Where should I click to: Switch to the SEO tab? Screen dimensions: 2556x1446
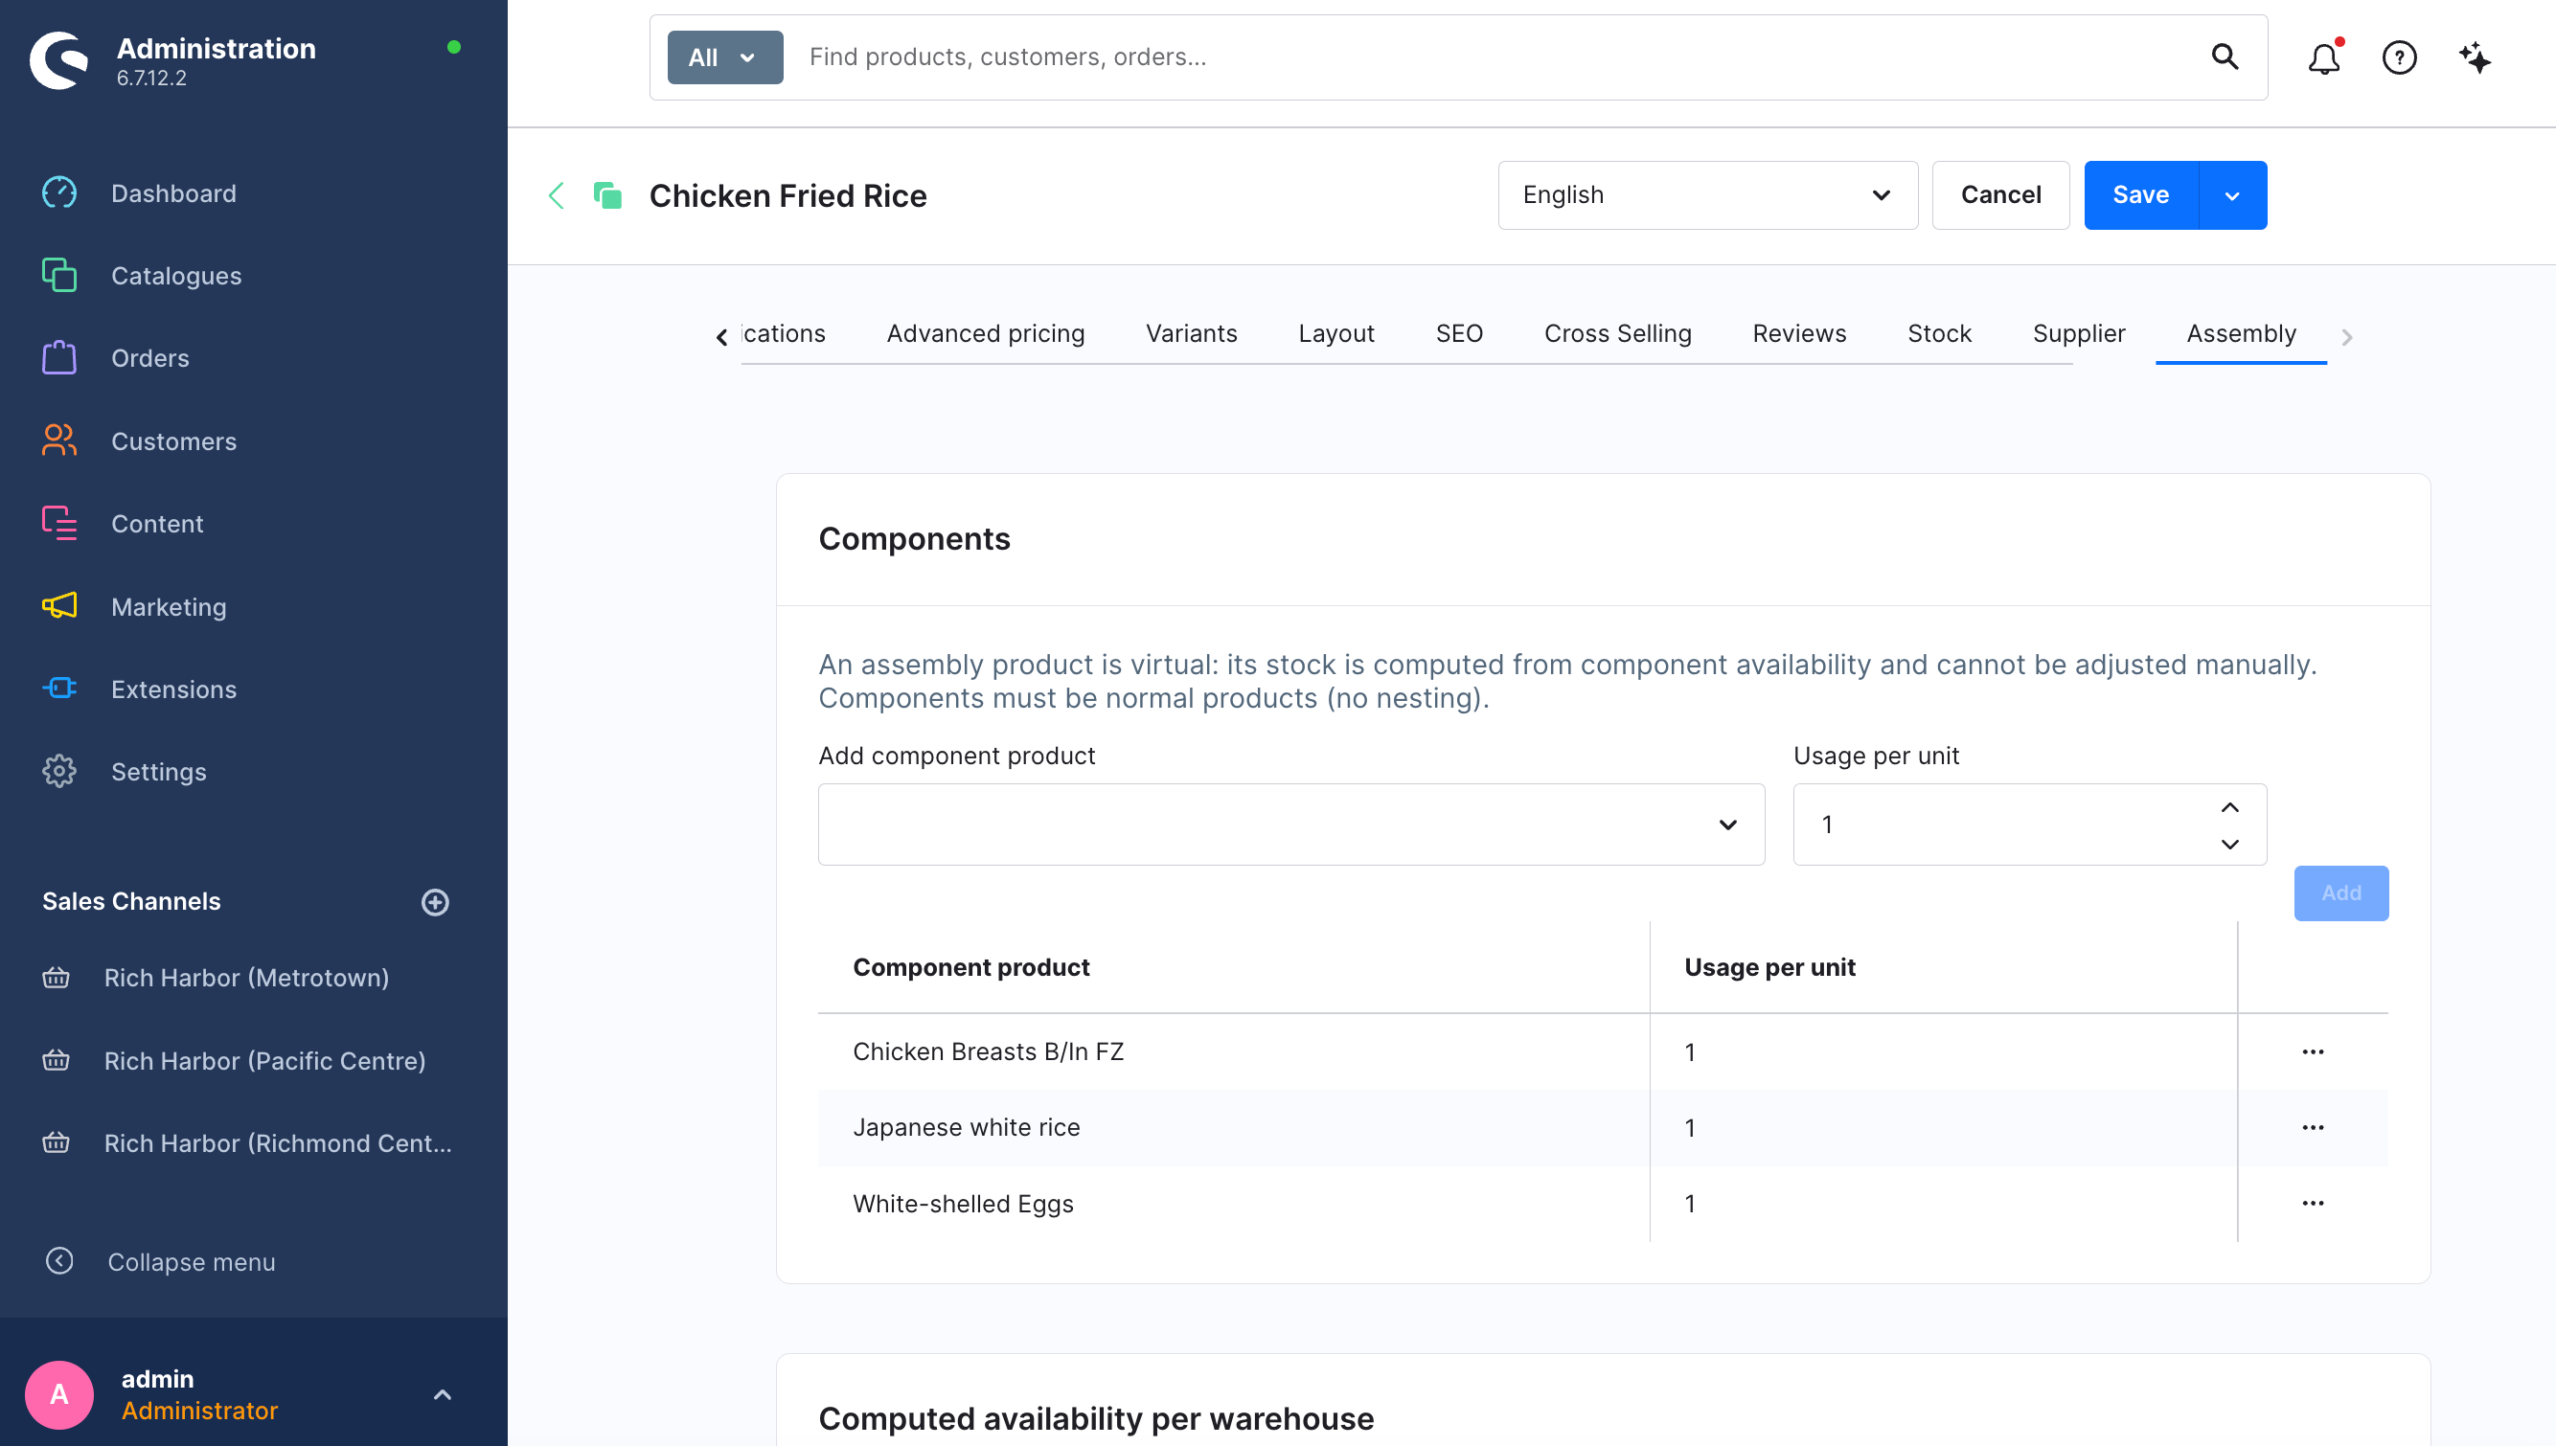coord(1458,333)
